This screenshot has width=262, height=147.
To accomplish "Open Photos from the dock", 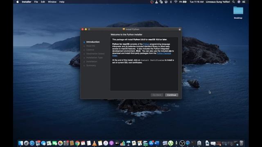I will point(60,143).
